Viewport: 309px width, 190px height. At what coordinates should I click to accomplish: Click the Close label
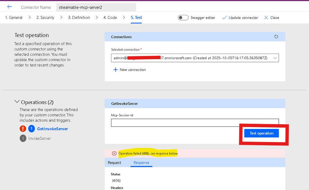coord(275,18)
